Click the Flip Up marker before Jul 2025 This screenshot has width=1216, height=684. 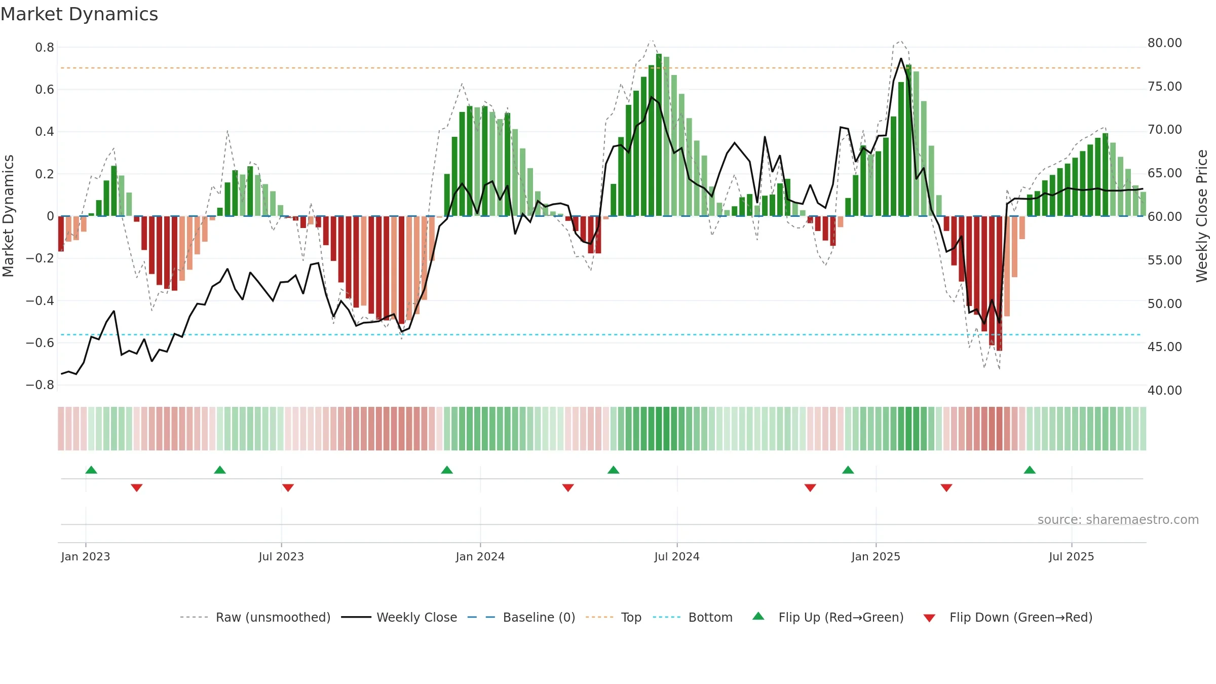point(1030,470)
